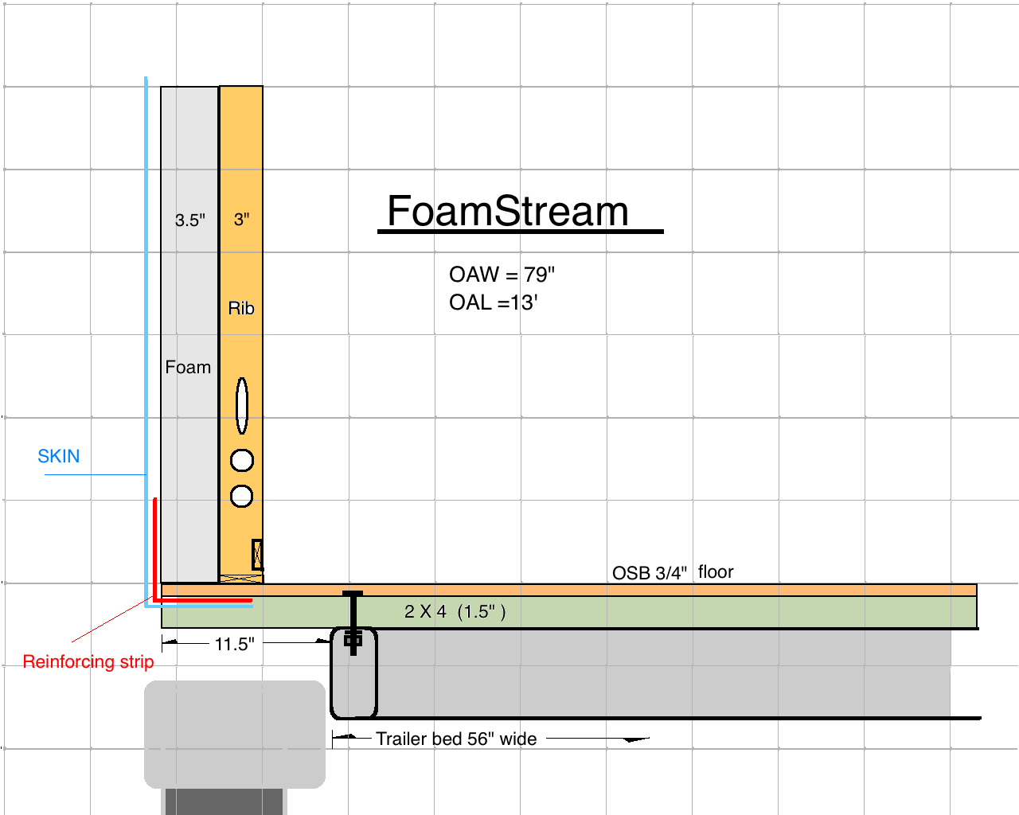Click the blue SKIN label
The width and height of the screenshot is (1019, 815).
[x=59, y=456]
